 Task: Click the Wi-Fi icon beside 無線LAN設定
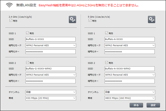[9, 5]
